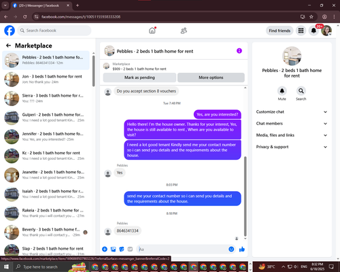Open the browser three-dot menu

tap(334, 17)
